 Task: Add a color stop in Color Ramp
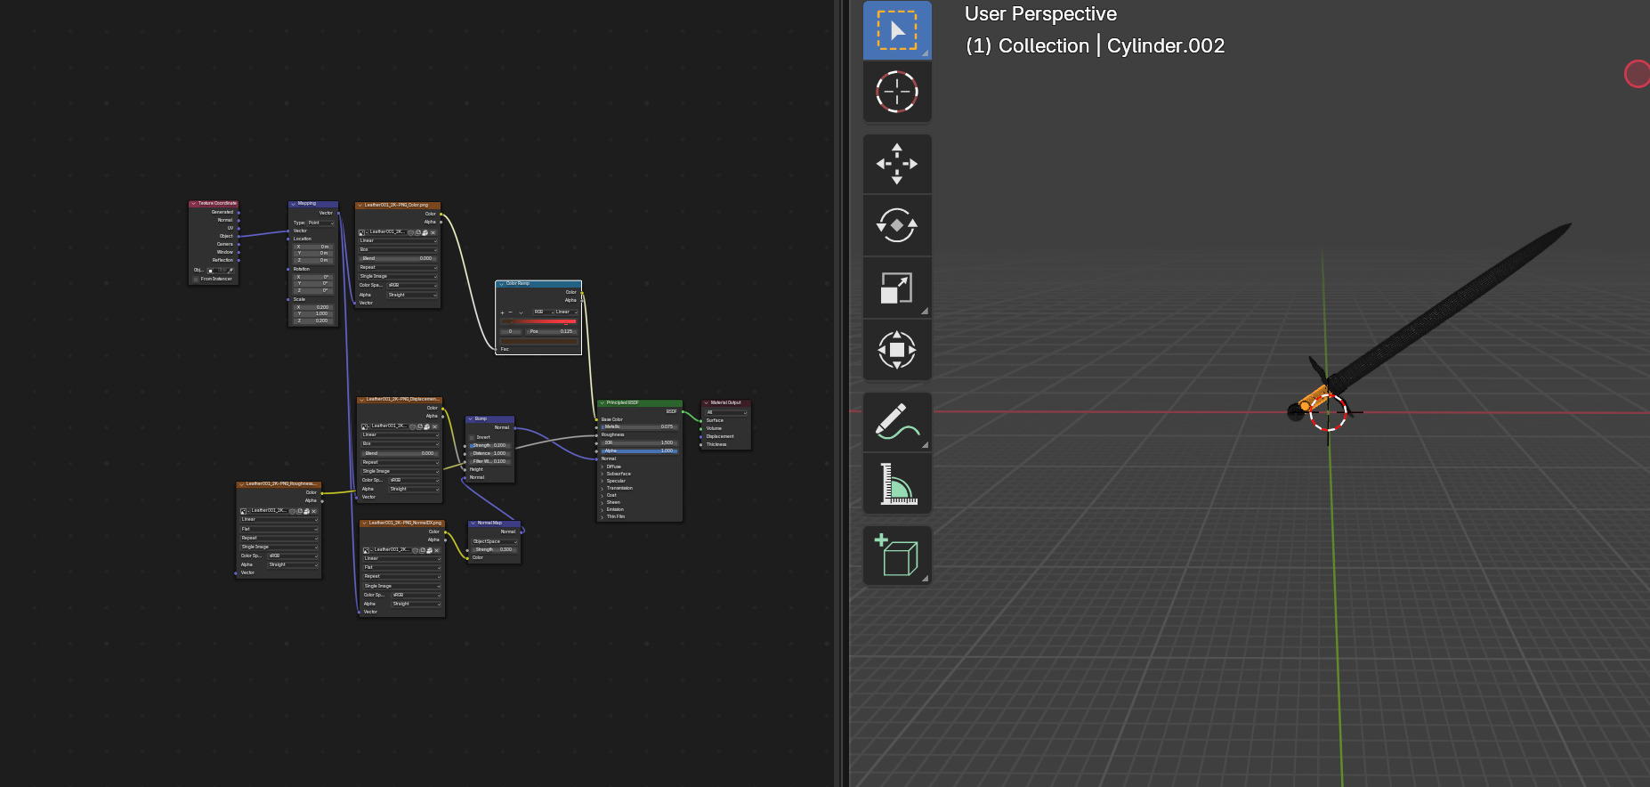502,312
